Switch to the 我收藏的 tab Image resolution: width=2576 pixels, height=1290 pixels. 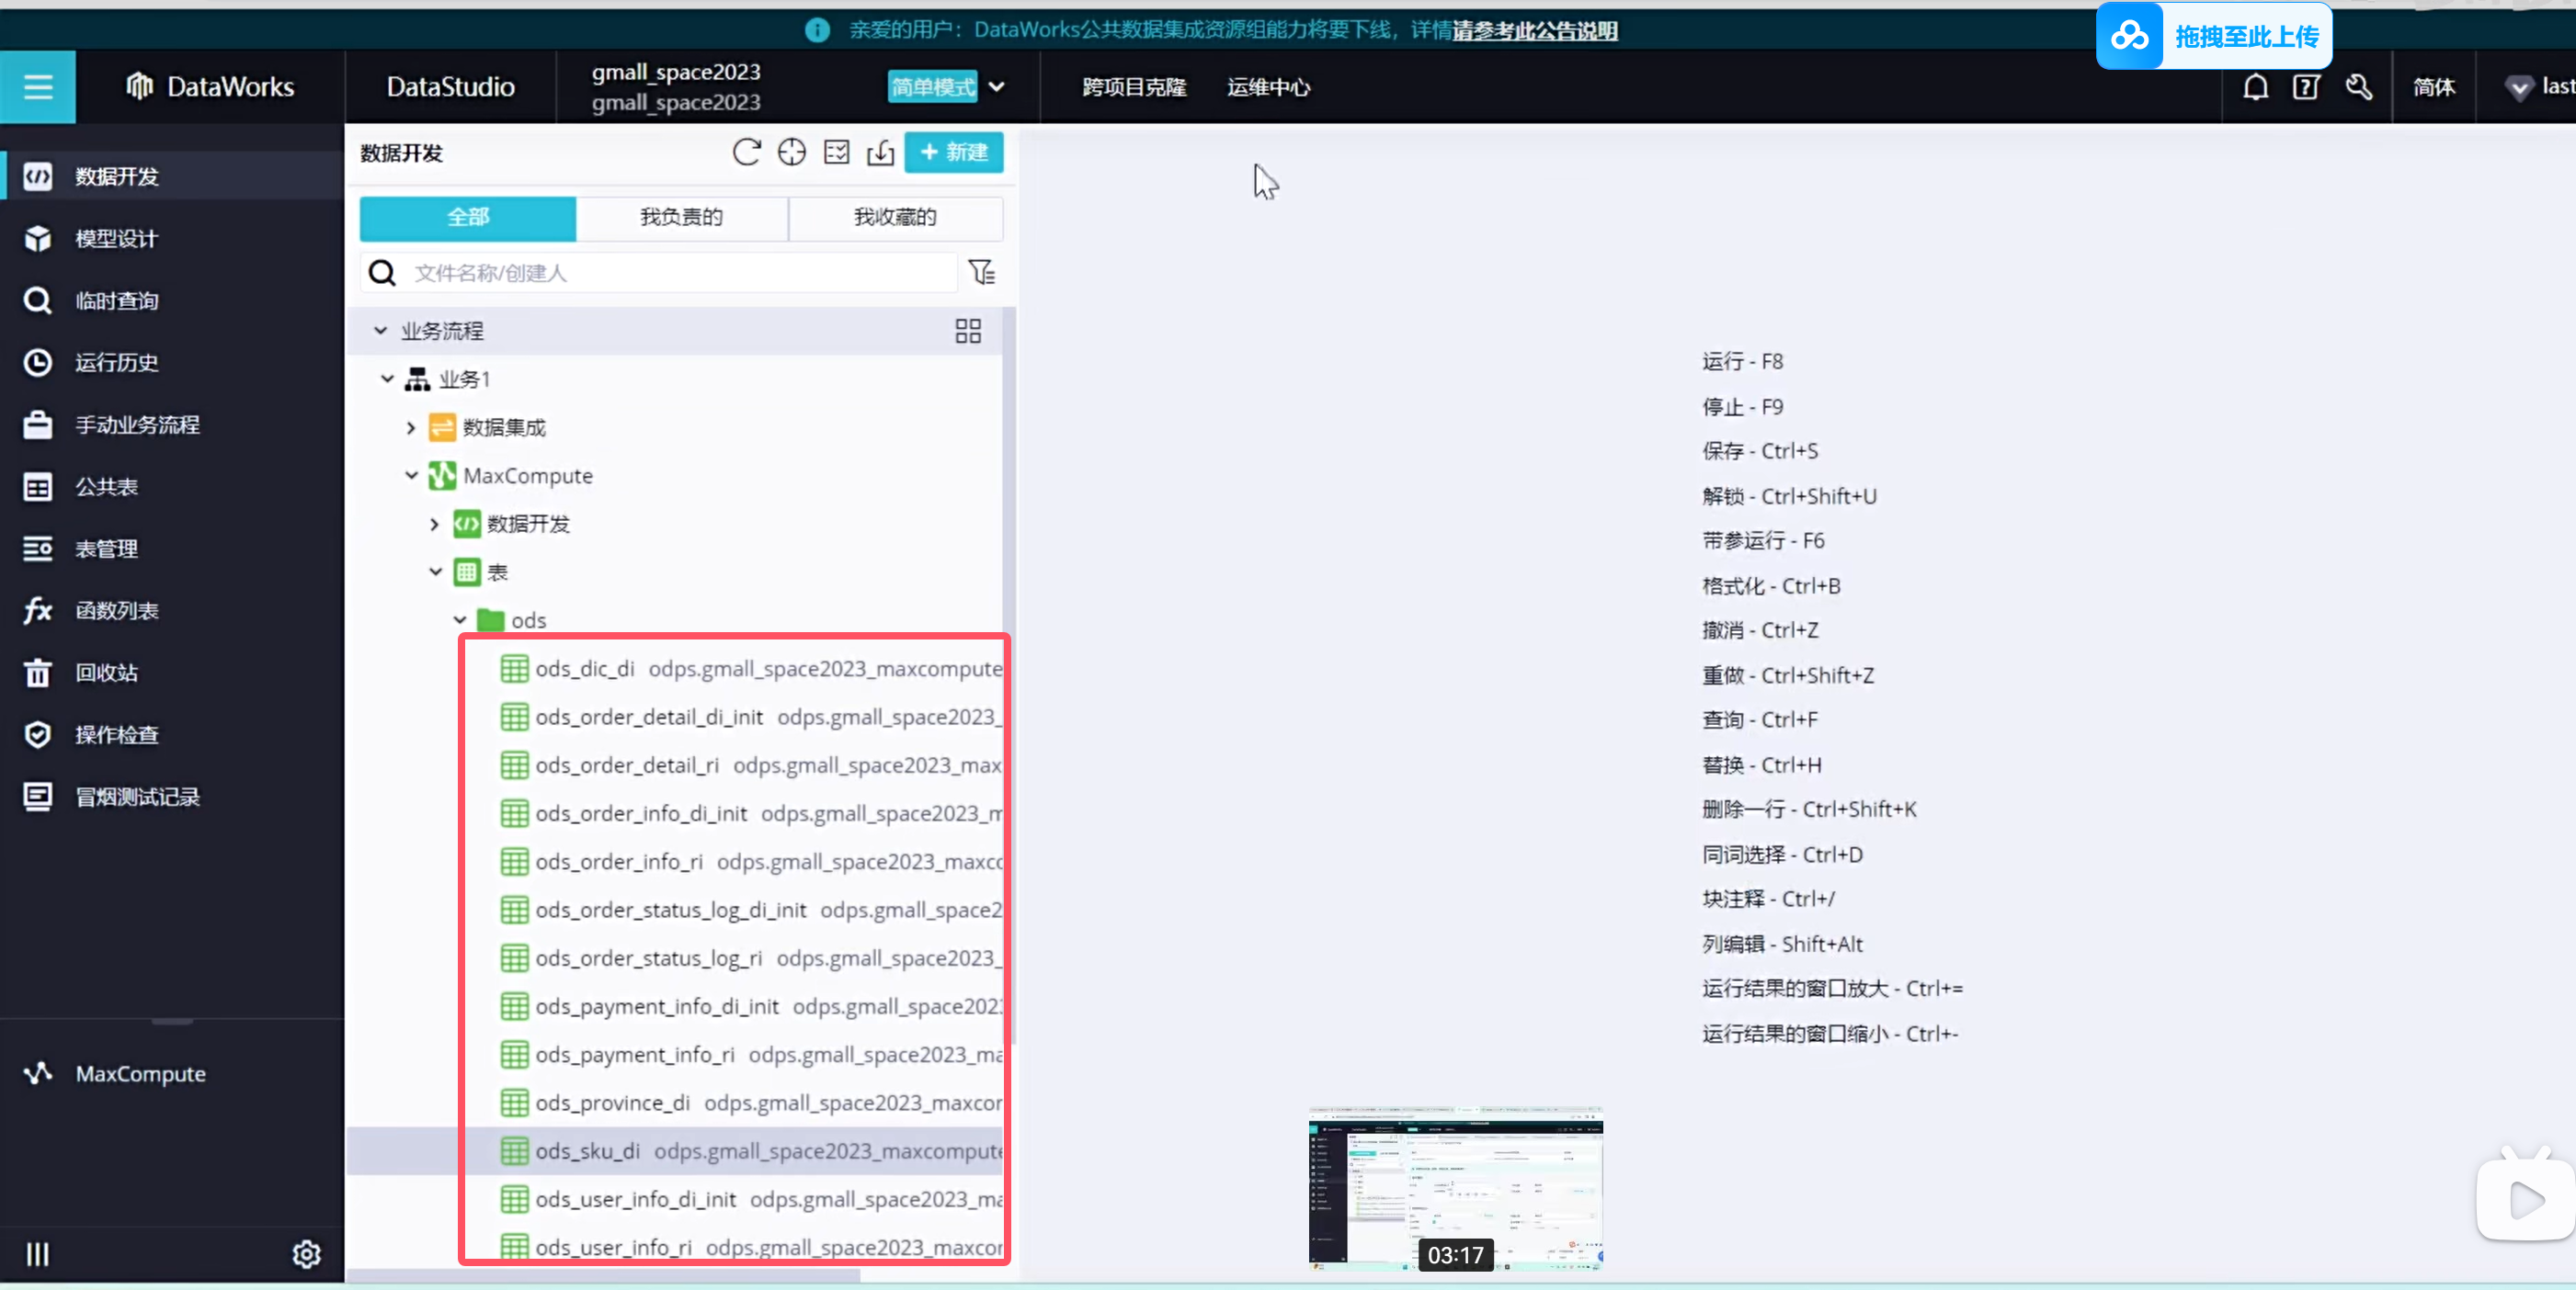click(x=894, y=217)
